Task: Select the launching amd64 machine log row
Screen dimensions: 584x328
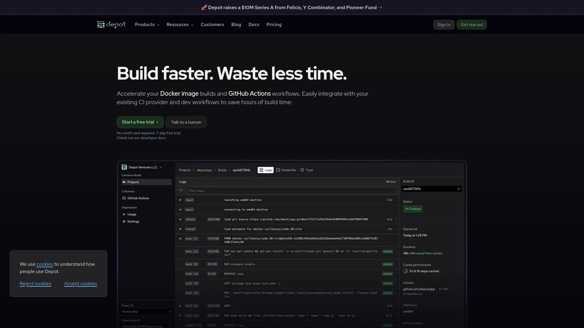Action: pos(287,200)
